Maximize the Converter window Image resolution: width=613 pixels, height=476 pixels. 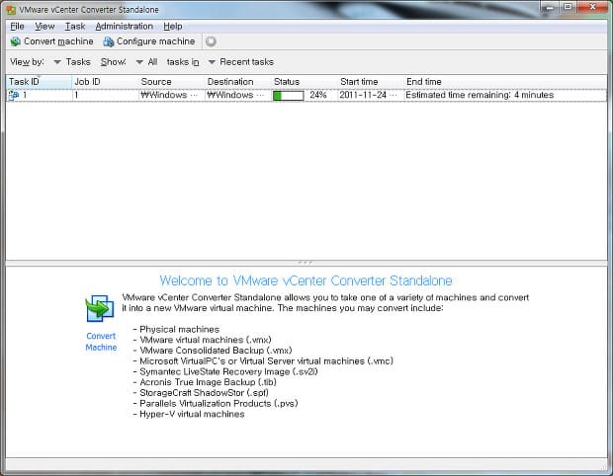tap(569, 7)
